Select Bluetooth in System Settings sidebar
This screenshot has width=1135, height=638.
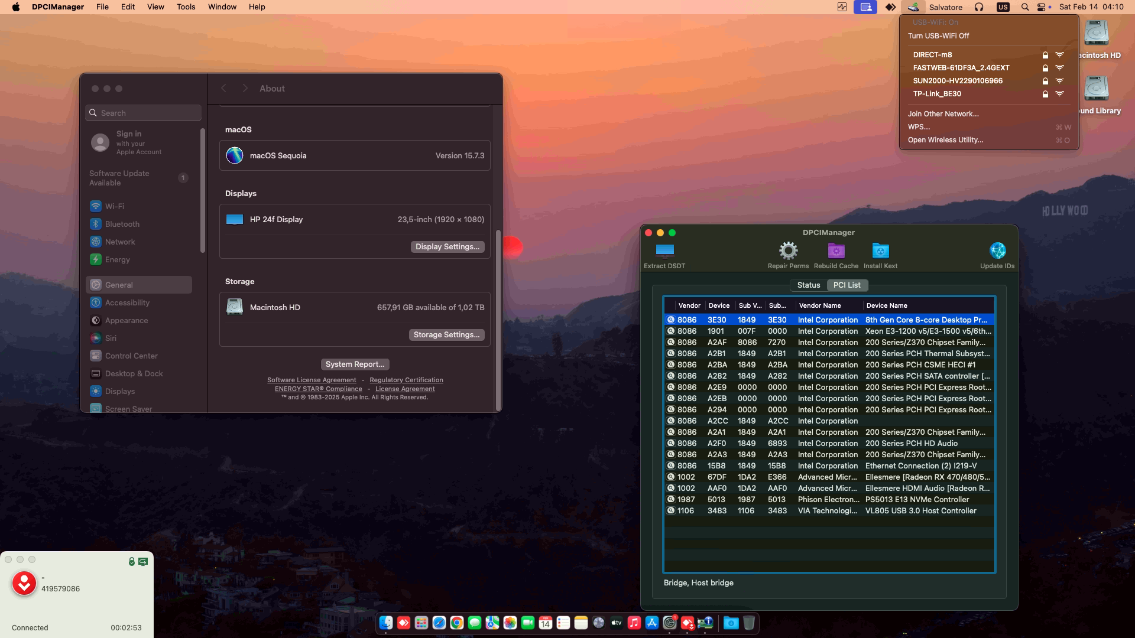tap(139, 224)
